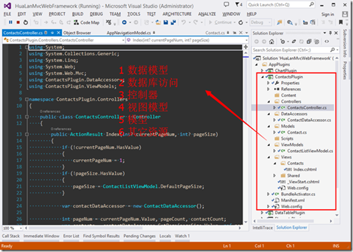Restart the debug session icon
This screenshot has width=353, height=252.
coord(26,22)
